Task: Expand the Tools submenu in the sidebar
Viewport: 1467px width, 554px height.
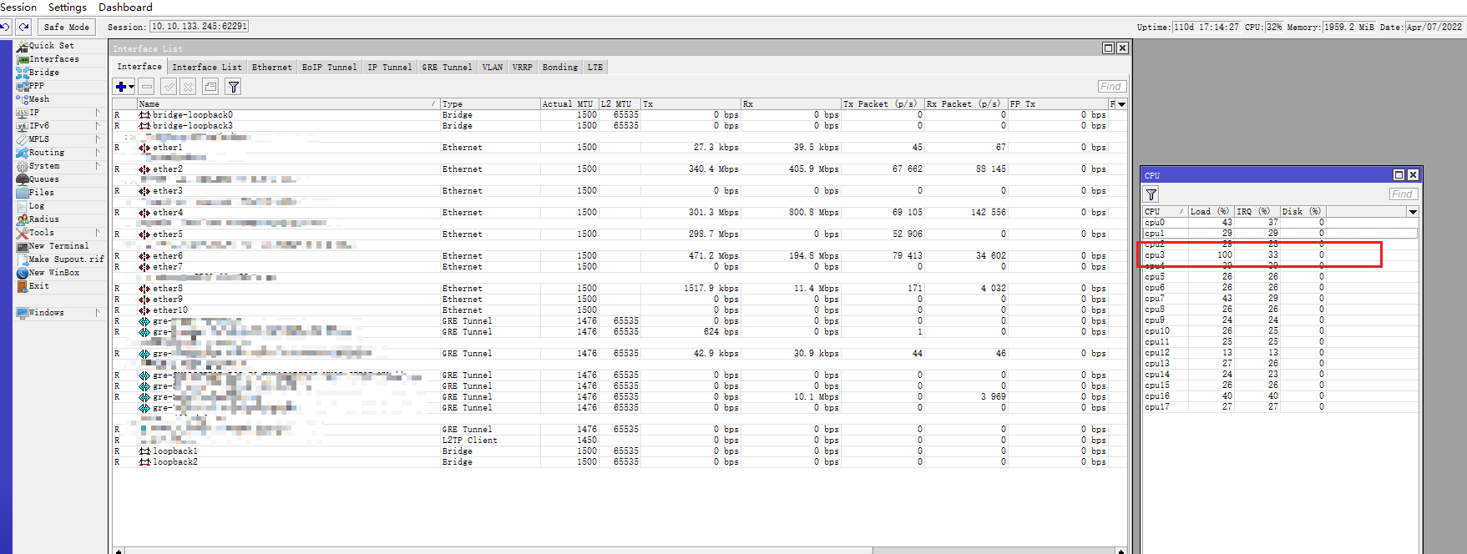Action: tap(98, 233)
